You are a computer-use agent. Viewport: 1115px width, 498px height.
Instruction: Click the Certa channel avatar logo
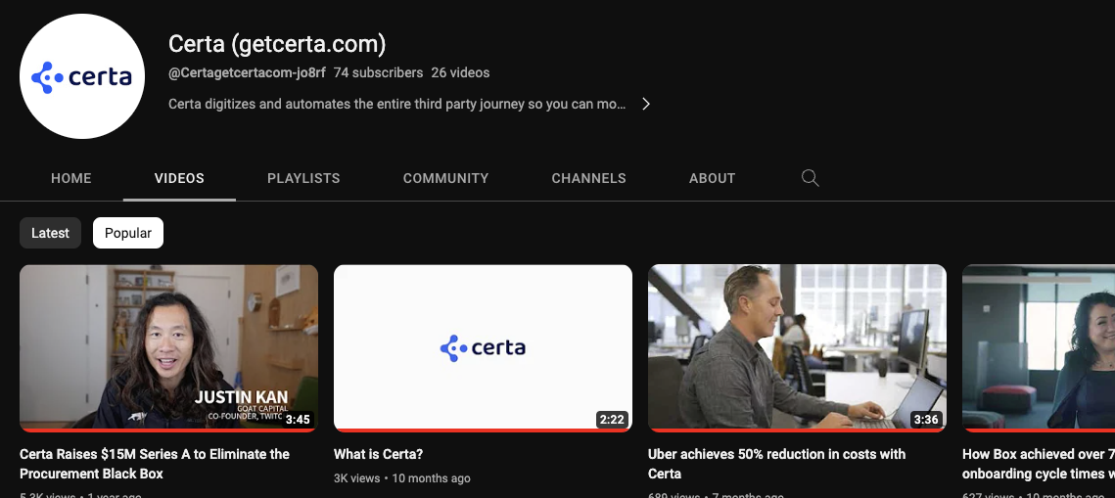click(82, 76)
